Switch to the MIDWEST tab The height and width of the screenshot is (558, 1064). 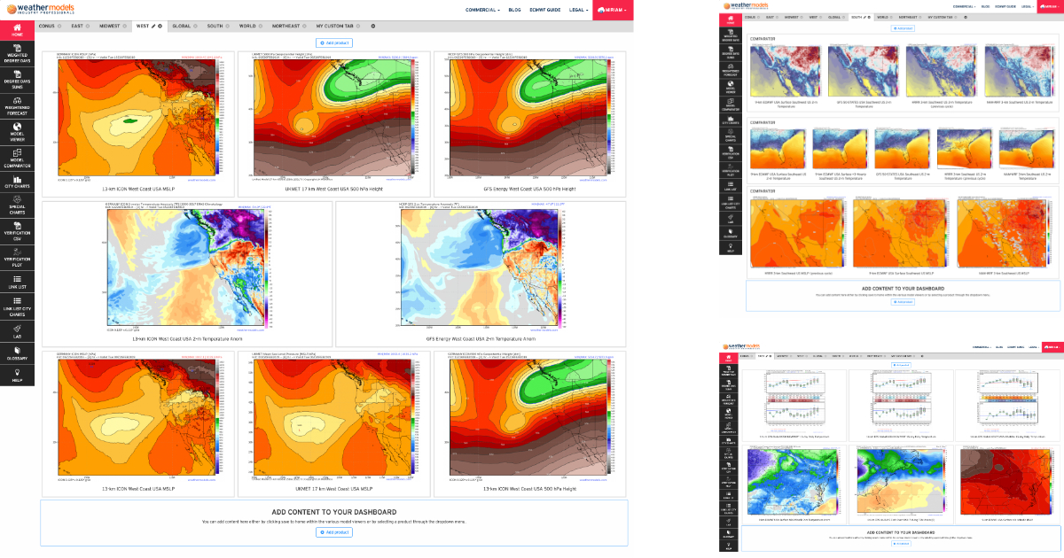click(111, 26)
